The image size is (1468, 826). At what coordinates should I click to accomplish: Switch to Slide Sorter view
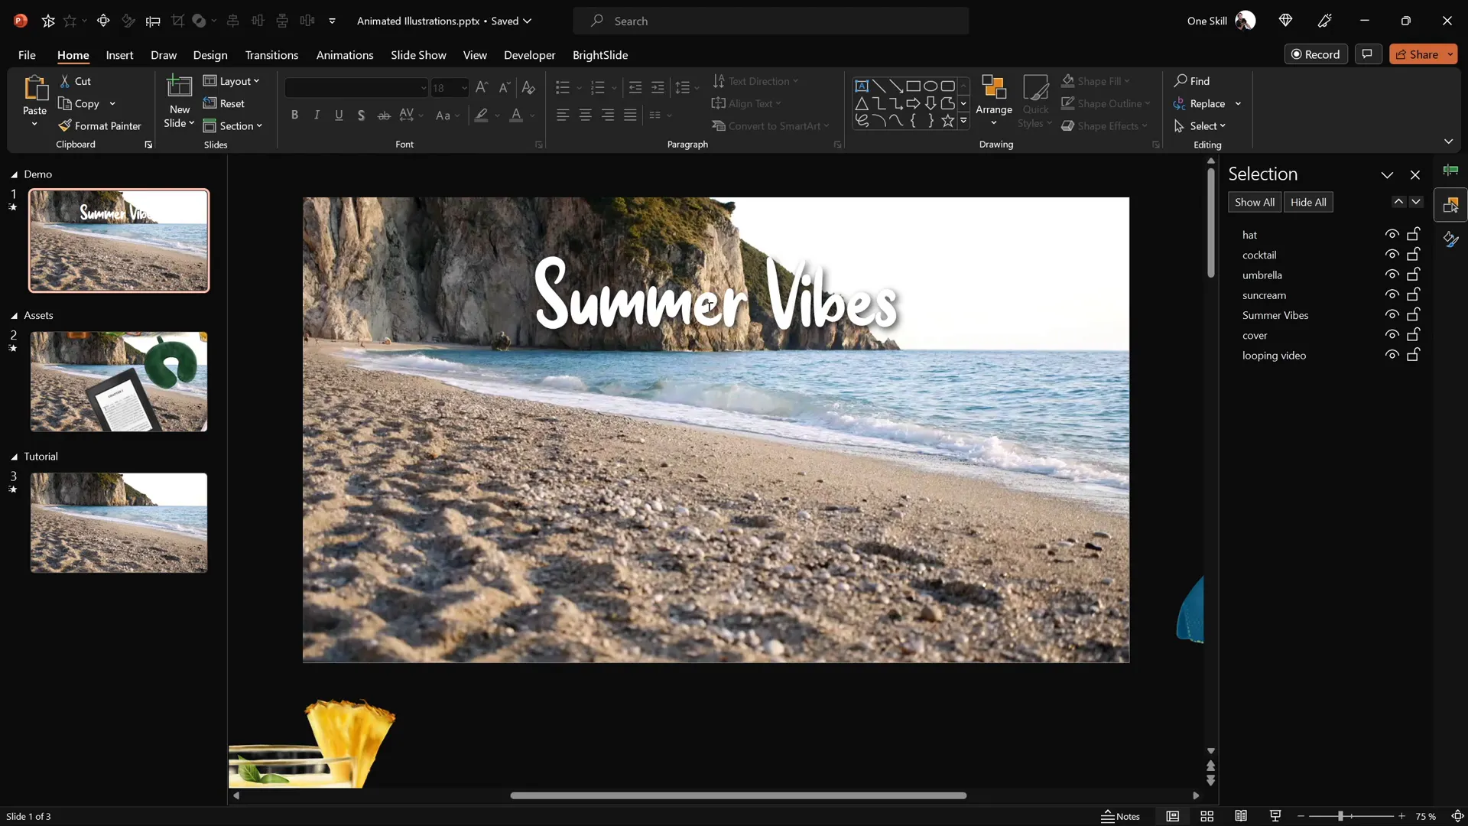tap(1207, 816)
